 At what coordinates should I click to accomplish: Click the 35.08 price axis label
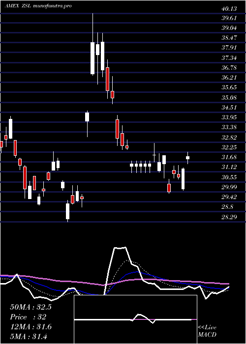[229, 97]
